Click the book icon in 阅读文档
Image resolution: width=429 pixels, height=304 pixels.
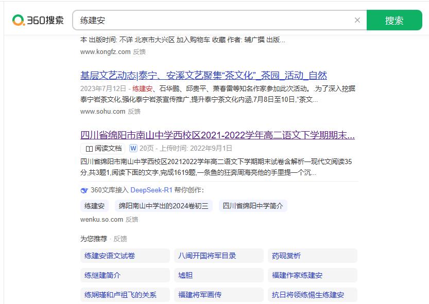pyautogui.click(x=89, y=149)
